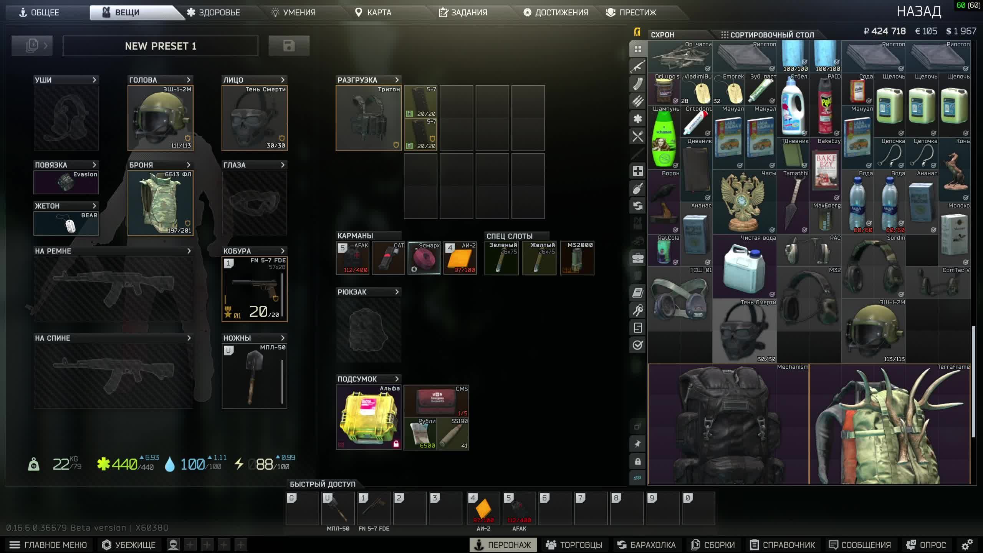Screen dimensions: 983x553
Task: Select the weapons filter icon in stash
Action: pos(637,66)
